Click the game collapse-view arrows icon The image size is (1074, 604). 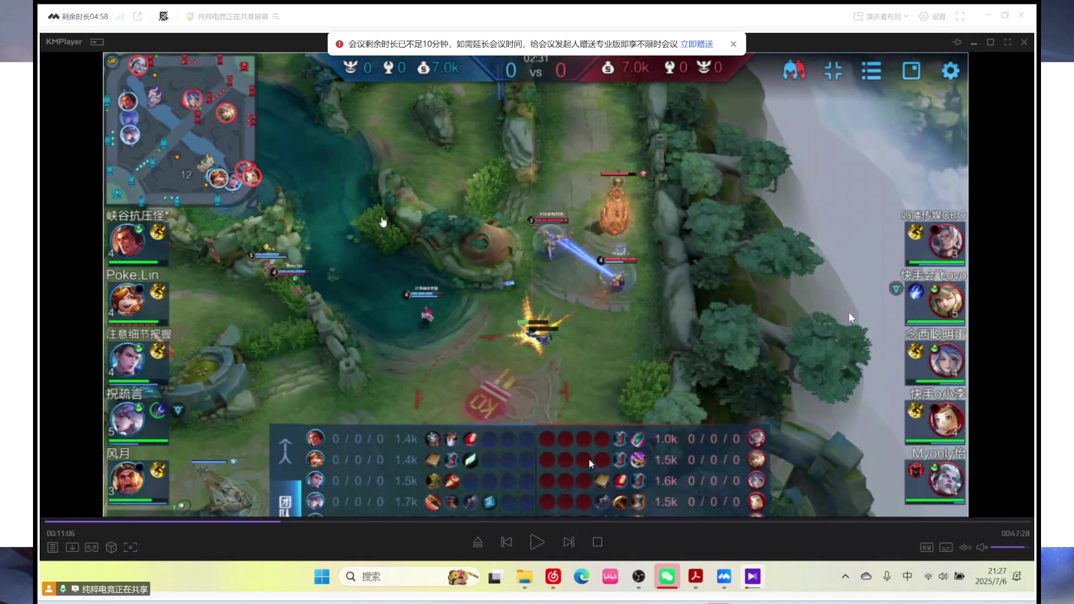click(833, 70)
